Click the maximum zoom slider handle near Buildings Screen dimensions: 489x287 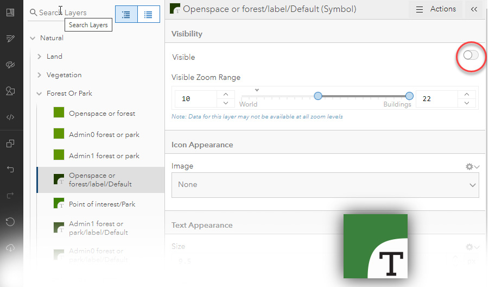coord(409,96)
